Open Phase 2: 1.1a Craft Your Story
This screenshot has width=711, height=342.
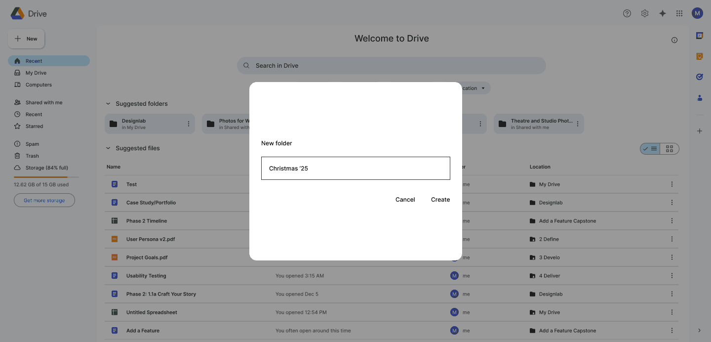point(161,294)
